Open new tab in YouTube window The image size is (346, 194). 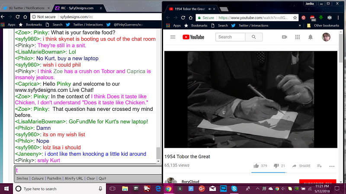point(224,9)
